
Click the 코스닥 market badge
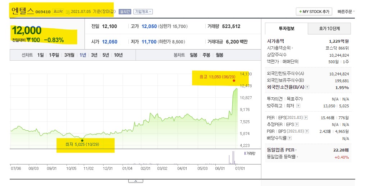(x=58, y=11)
